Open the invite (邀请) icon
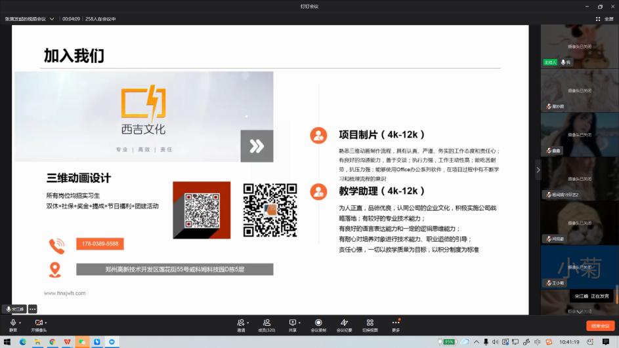This screenshot has height=348, width=619. click(x=240, y=322)
